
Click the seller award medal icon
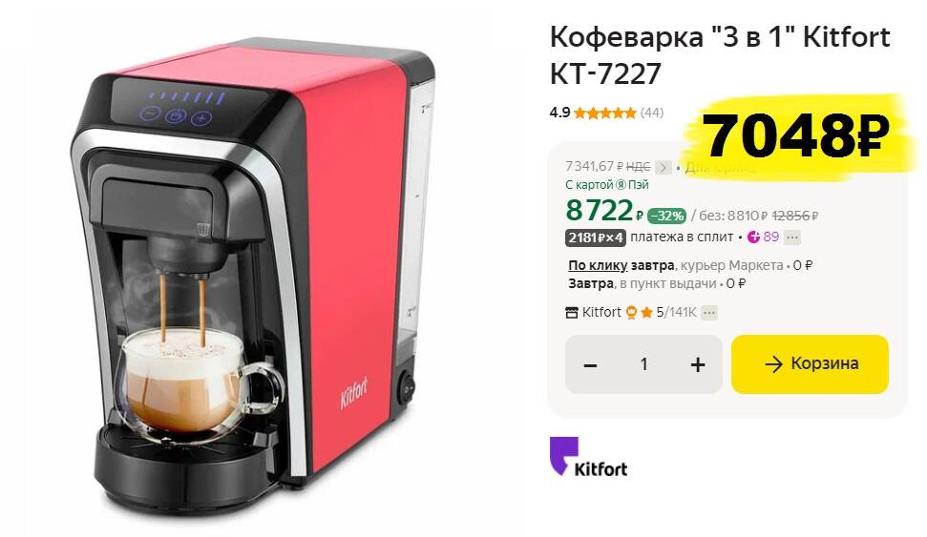pyautogui.click(x=631, y=313)
